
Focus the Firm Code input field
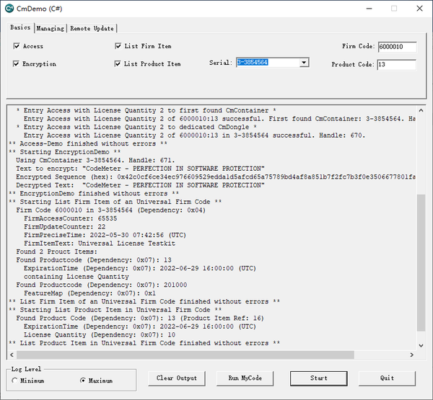397,47
